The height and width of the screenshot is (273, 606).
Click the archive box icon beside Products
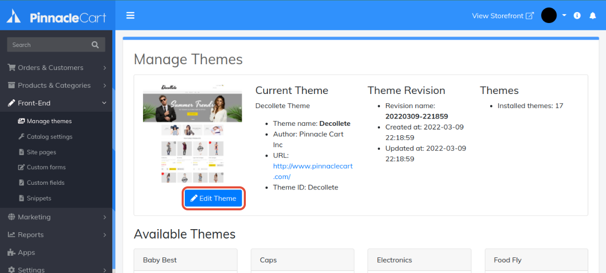[11, 86]
